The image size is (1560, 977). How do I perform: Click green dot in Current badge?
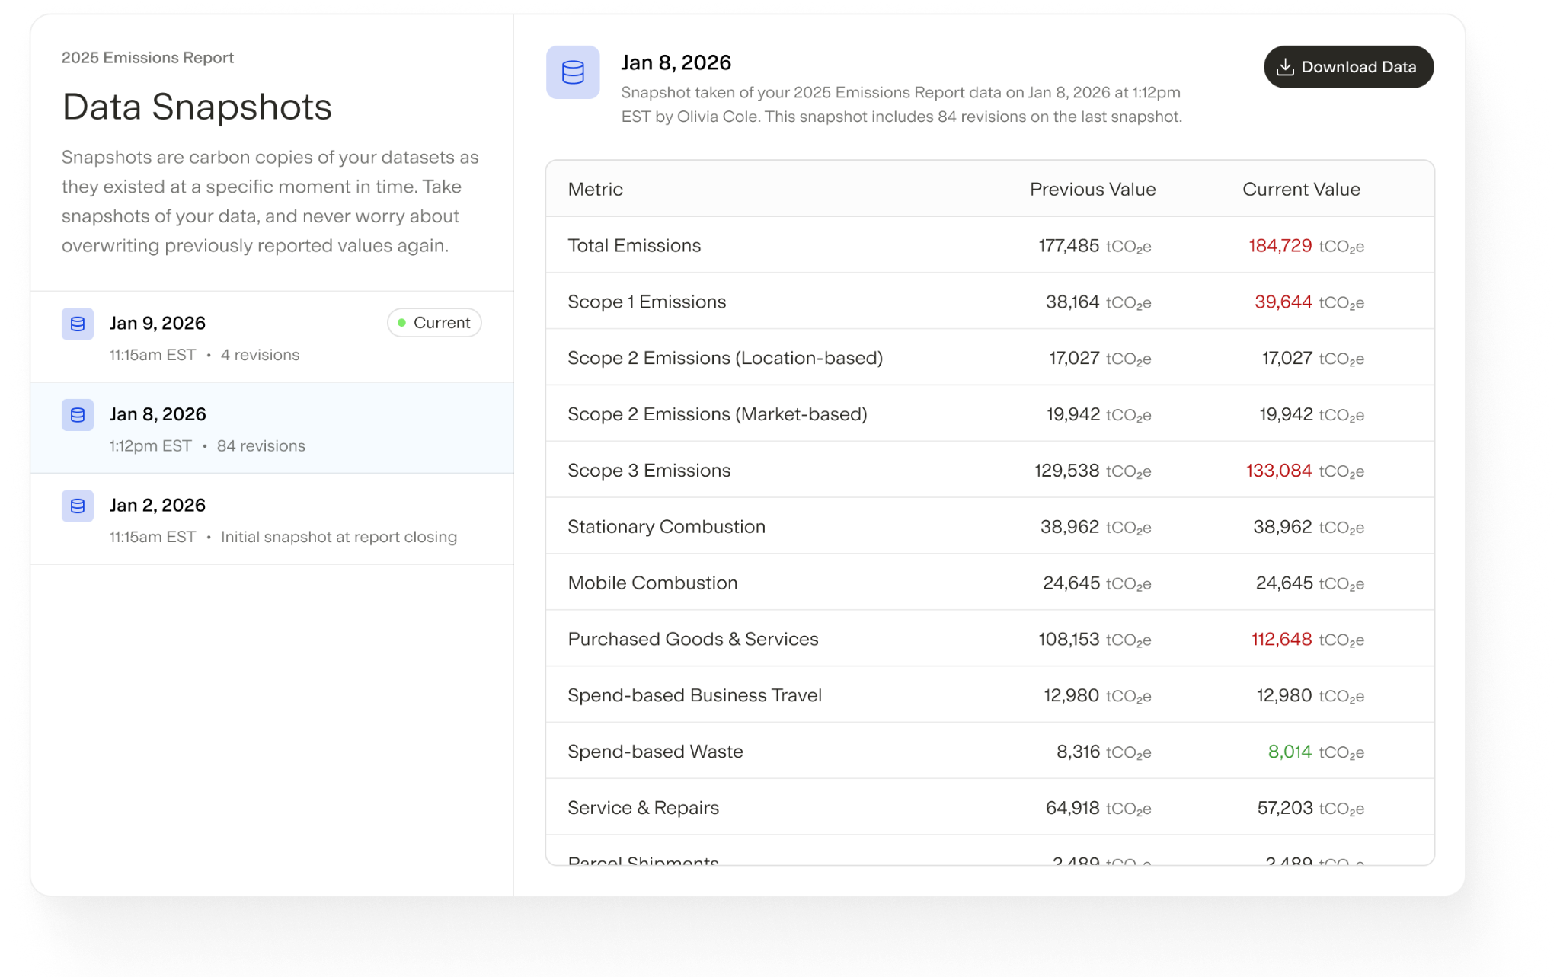pos(401,323)
